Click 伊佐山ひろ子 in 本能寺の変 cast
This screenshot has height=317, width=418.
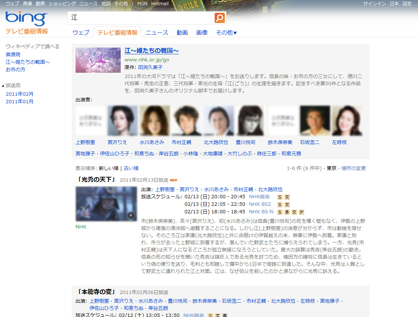[104, 308]
